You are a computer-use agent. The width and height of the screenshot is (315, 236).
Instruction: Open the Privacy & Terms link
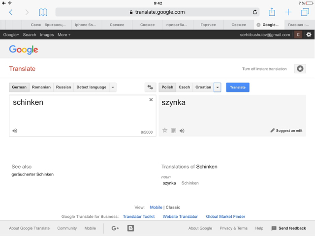(234, 228)
